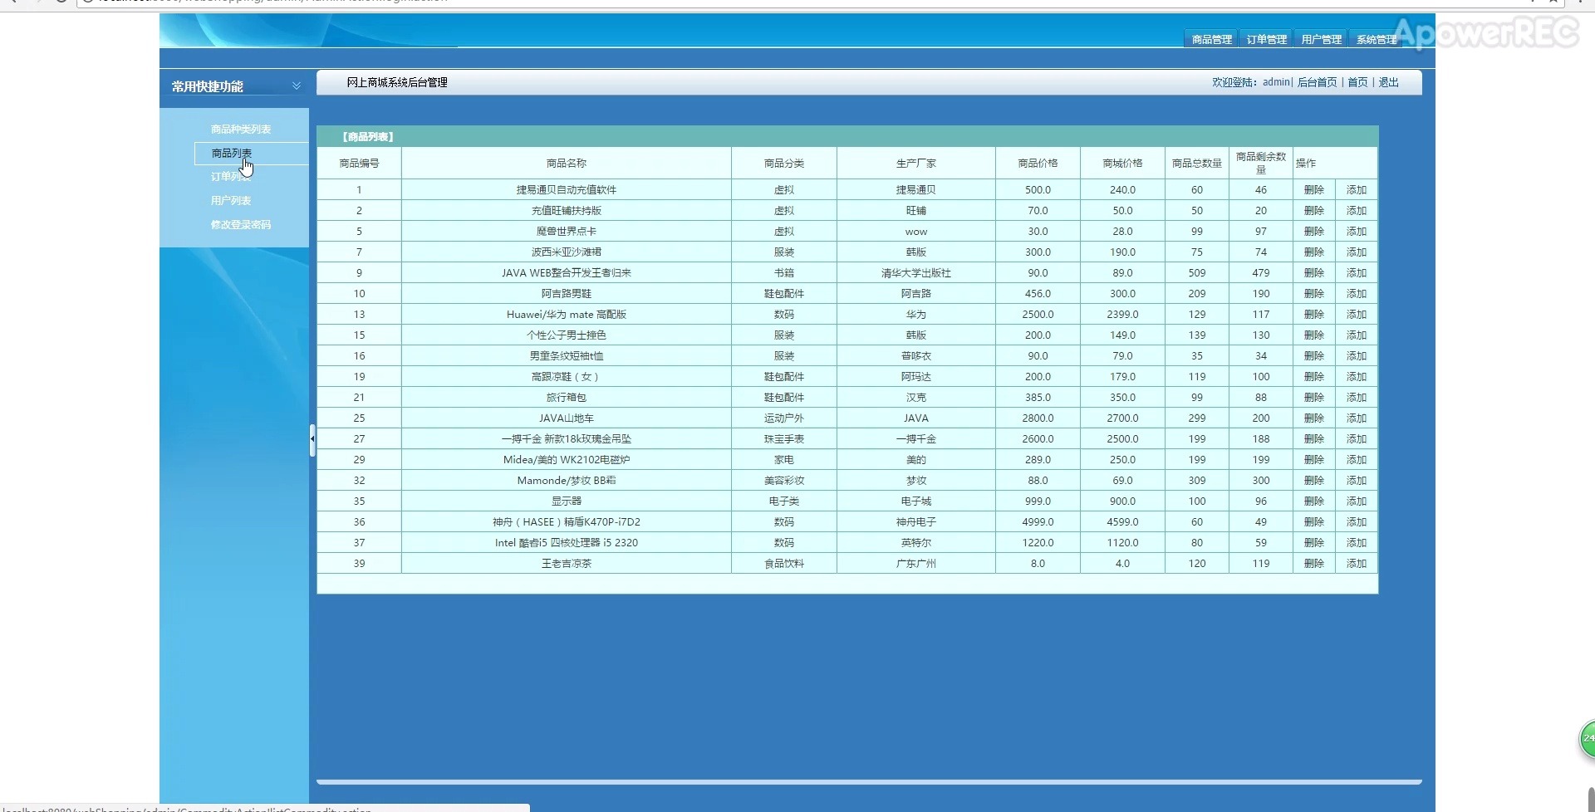Delete the Huawei/华为 mate 高配版 row
The height and width of the screenshot is (812, 1595).
pos(1313,314)
